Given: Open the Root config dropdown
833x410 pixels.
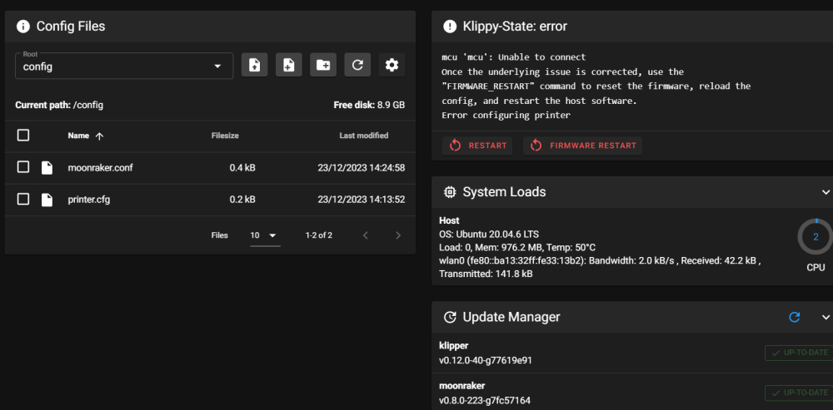Looking at the screenshot, I should [123, 66].
